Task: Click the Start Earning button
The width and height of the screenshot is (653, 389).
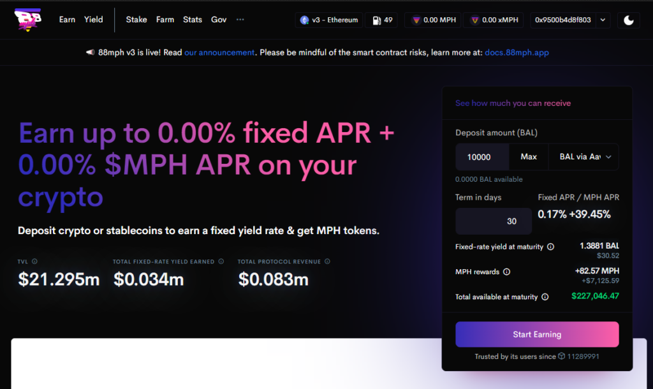Action: (x=537, y=334)
